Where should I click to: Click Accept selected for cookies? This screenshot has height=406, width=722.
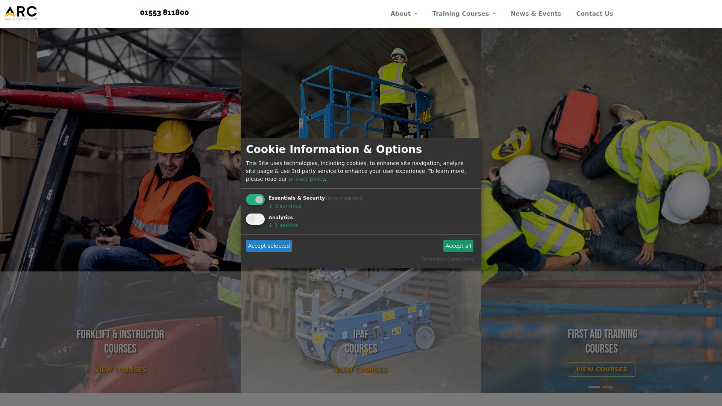[x=268, y=245]
